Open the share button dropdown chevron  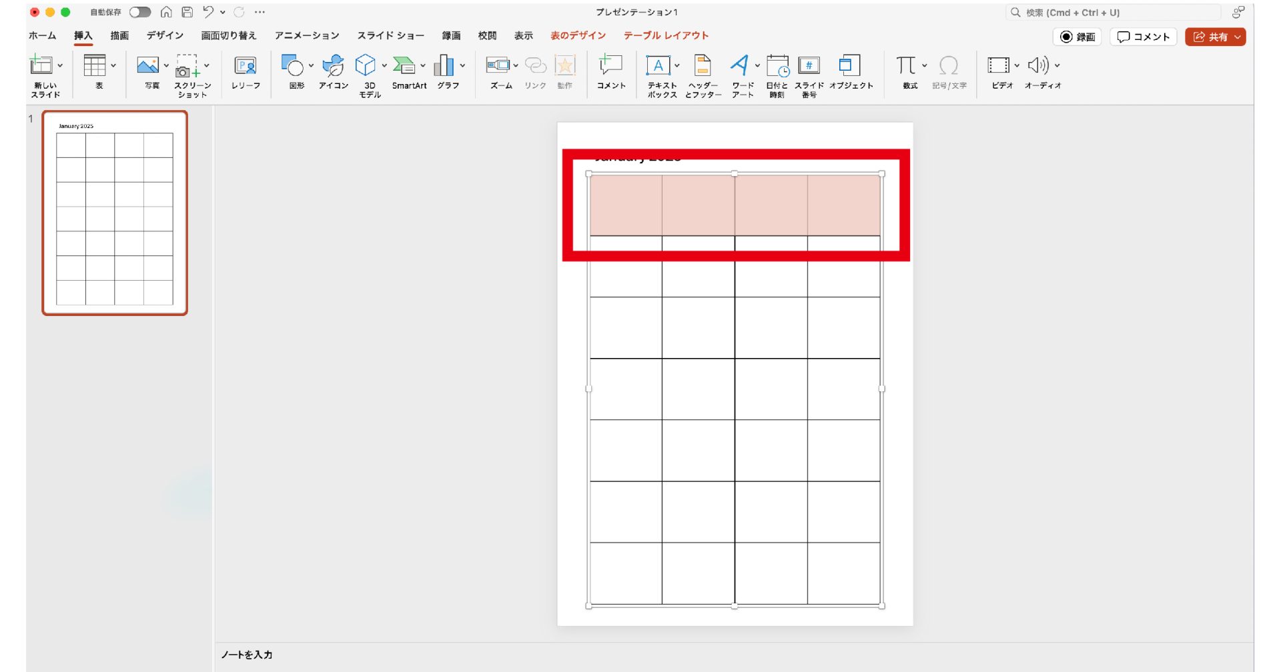coord(1238,37)
